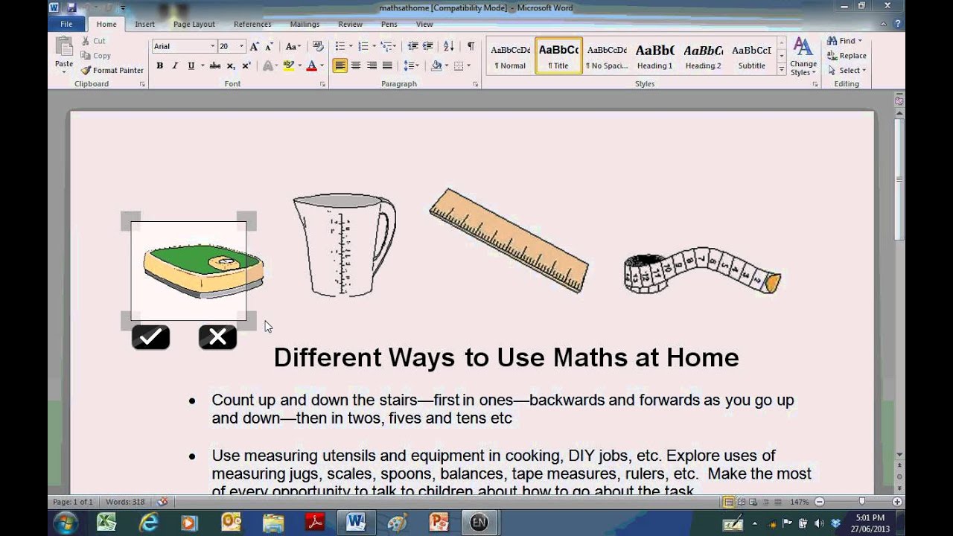Screen dimensions: 953x536
Task: Align text left
Action: [340, 66]
